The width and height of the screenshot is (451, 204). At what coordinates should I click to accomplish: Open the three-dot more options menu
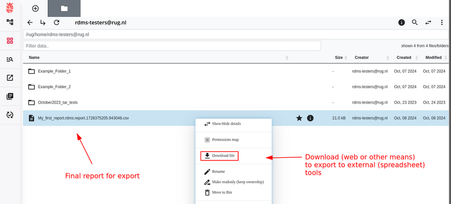coord(442,22)
